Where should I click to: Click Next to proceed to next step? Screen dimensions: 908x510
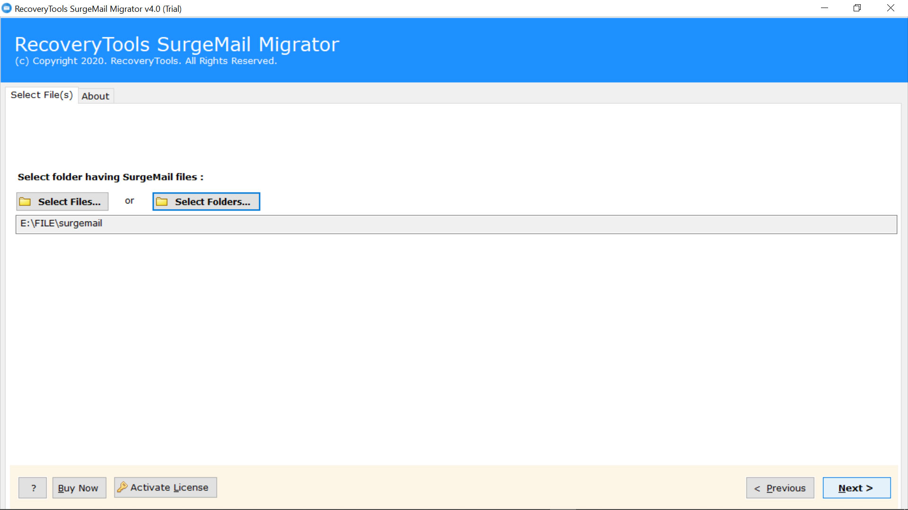856,488
